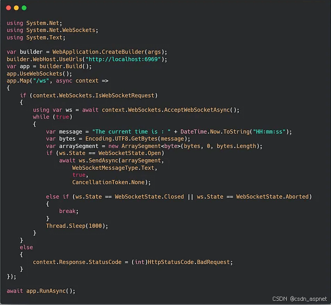Click the line 'using System.Net;'
The height and width of the screenshot is (305, 331).
click(x=34, y=23)
